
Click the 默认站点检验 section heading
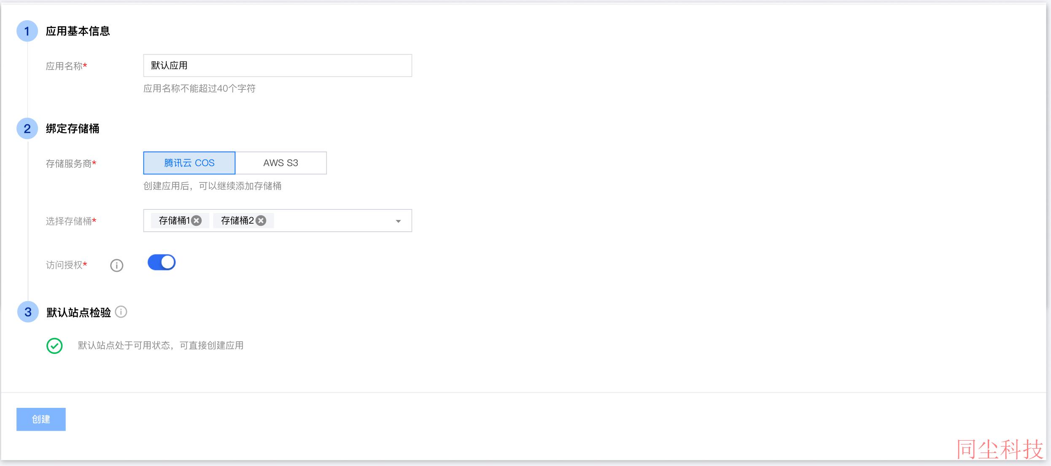click(78, 312)
